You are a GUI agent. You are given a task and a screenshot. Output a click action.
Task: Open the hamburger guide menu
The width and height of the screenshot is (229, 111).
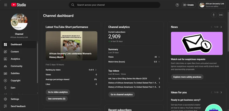(6, 5)
